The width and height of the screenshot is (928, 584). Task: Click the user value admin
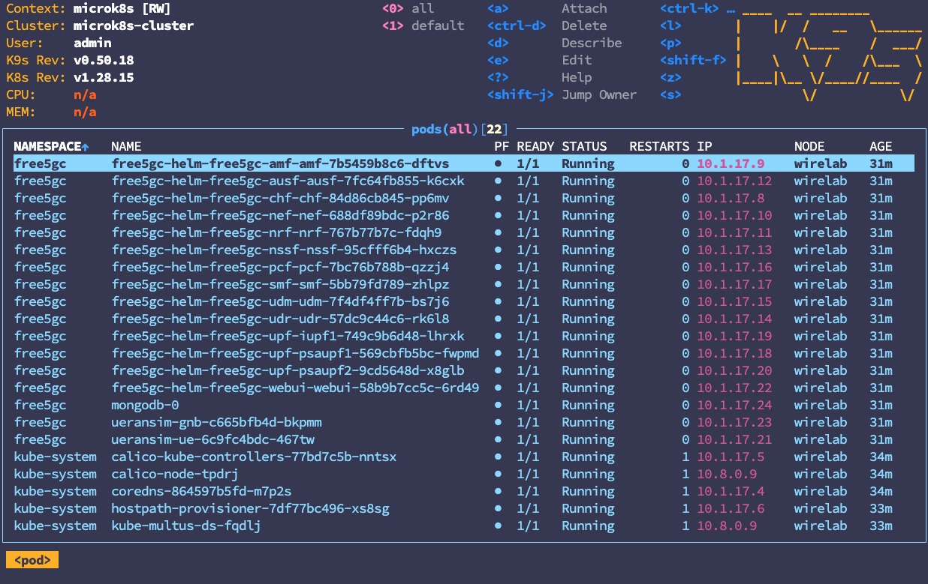pos(92,43)
